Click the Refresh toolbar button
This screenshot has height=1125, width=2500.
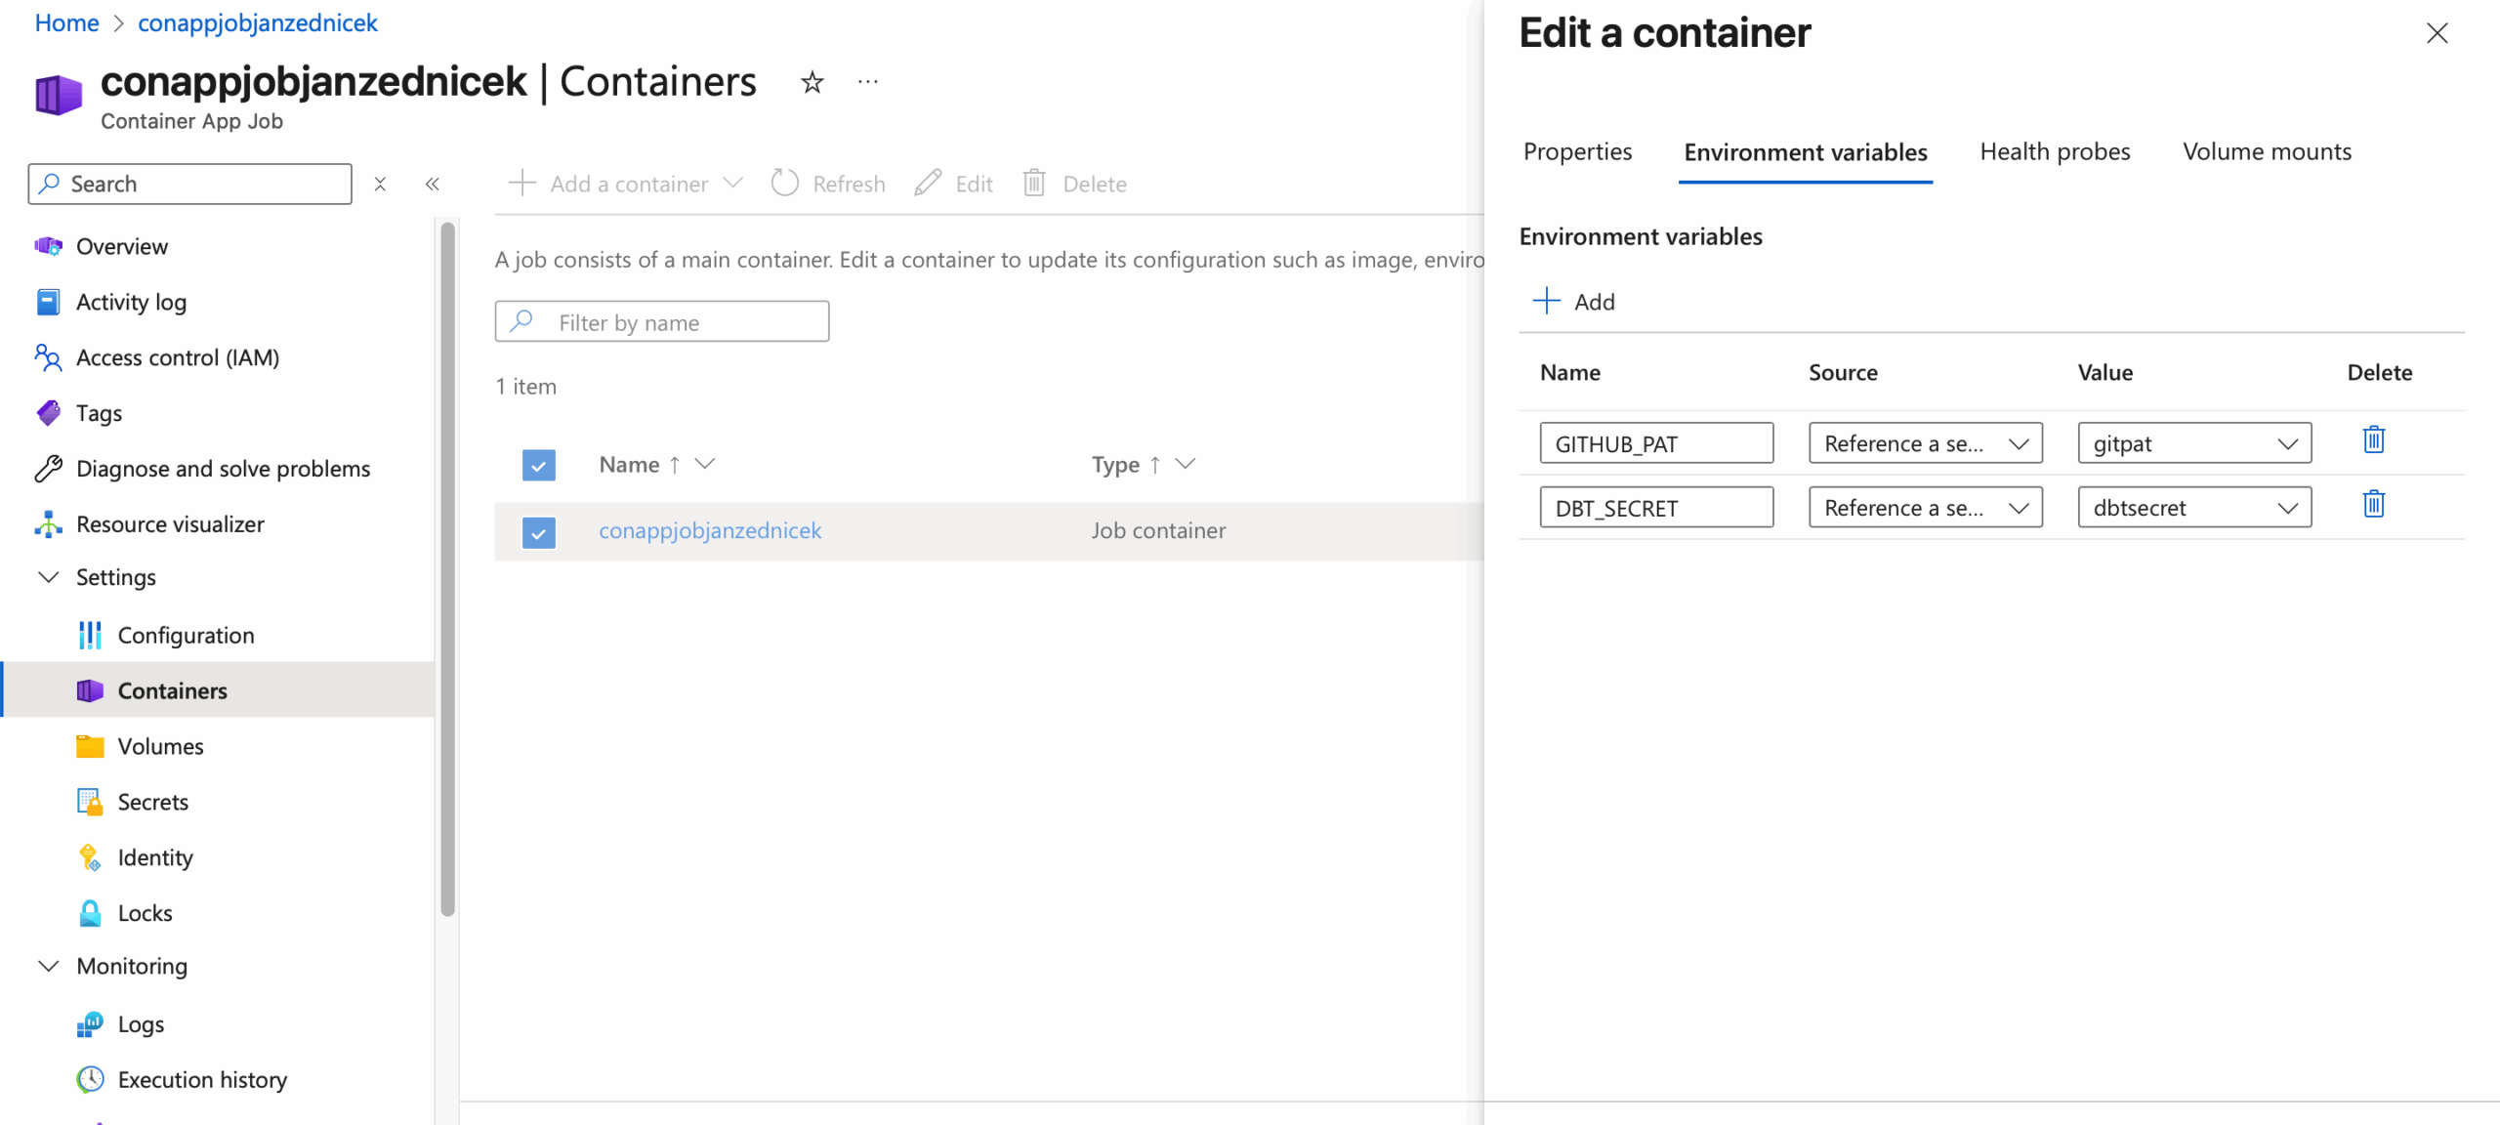point(828,184)
